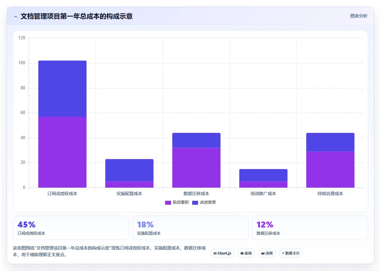This screenshot has height=271, width=381.
Task: Open the 18% 实施配置成本 stat card
Action: 190,228
